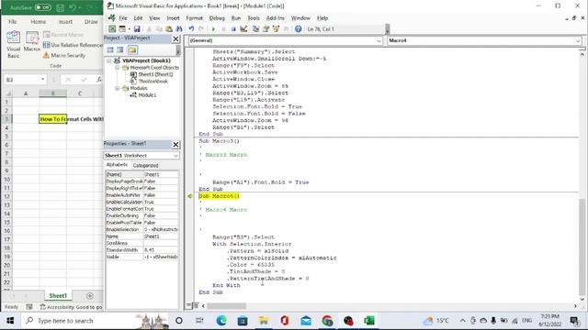Open the Debug menu
Image resolution: width=588 pixels, height=330 pixels.
217,18
